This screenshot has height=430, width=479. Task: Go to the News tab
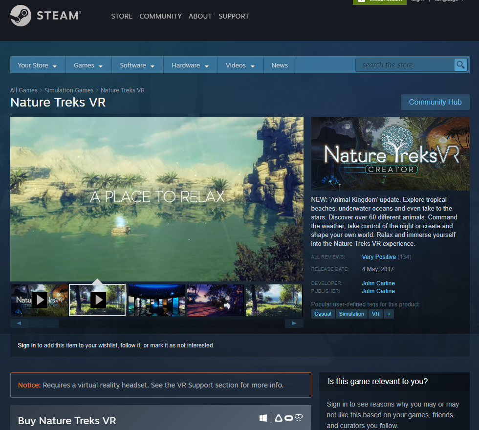pyautogui.click(x=280, y=65)
